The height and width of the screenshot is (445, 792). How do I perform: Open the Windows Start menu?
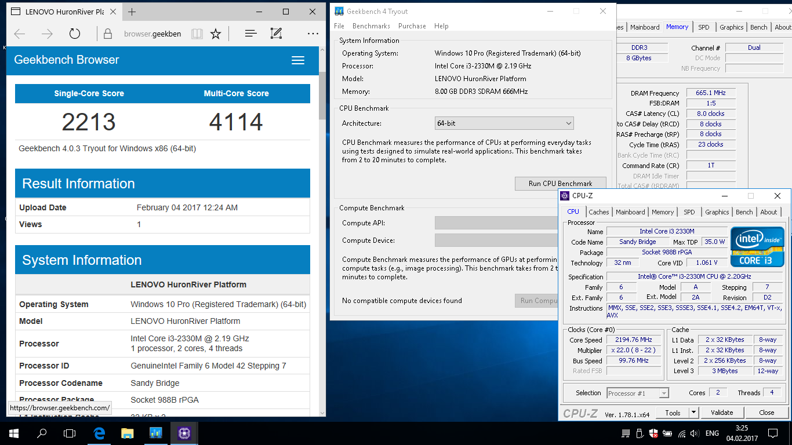click(x=14, y=433)
